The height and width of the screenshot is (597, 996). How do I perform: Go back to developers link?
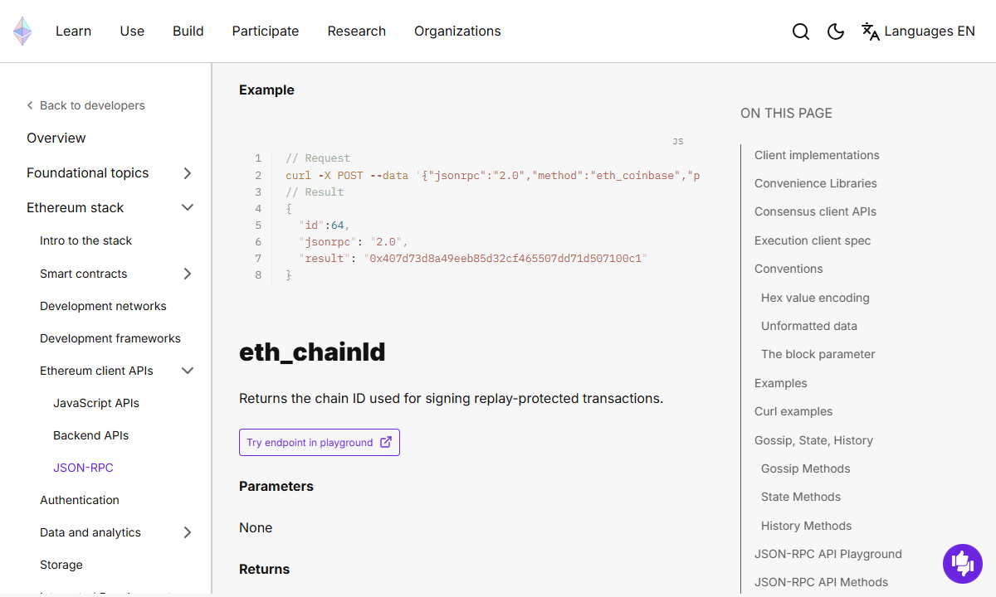[x=92, y=105]
